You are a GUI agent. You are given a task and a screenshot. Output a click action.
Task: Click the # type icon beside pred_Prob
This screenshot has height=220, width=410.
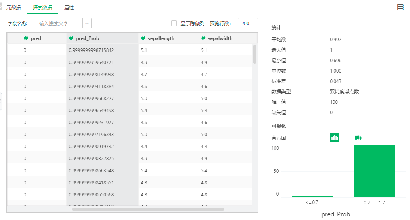click(x=71, y=38)
